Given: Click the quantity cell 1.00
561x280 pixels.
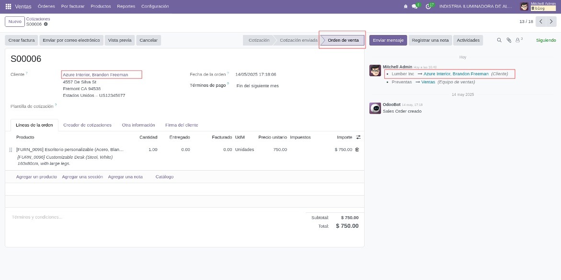Looking at the screenshot, I should (x=153, y=149).
